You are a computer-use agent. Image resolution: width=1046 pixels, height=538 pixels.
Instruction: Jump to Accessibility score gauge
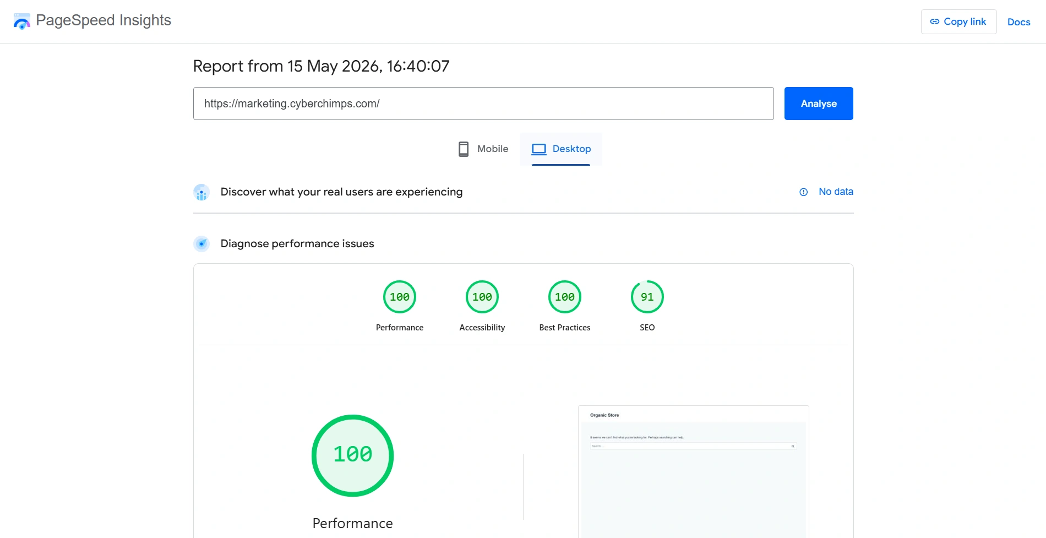pos(482,297)
